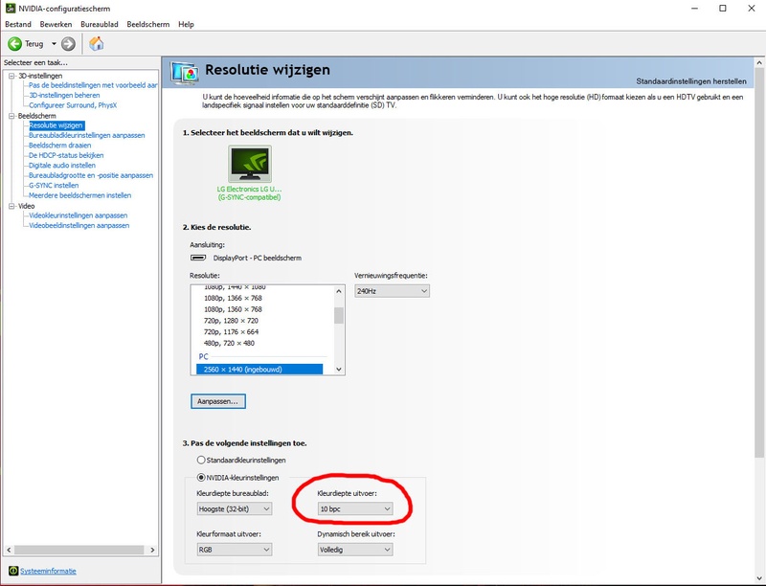This screenshot has height=586, width=766.
Task: Open G-SYNC instellen
Action: click(54, 185)
